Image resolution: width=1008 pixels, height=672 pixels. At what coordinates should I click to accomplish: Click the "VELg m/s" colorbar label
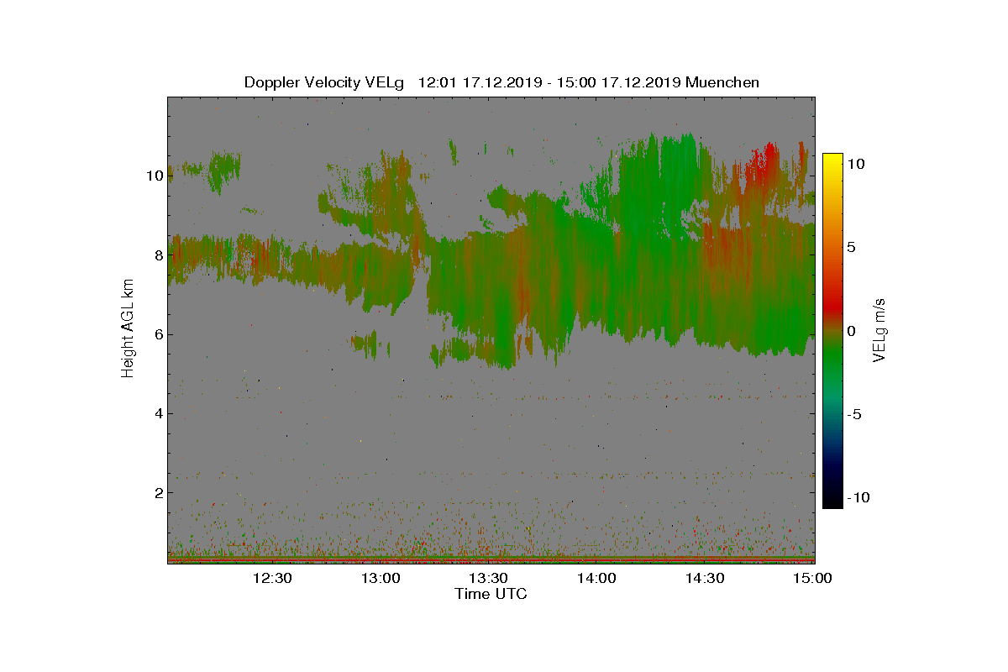(879, 329)
